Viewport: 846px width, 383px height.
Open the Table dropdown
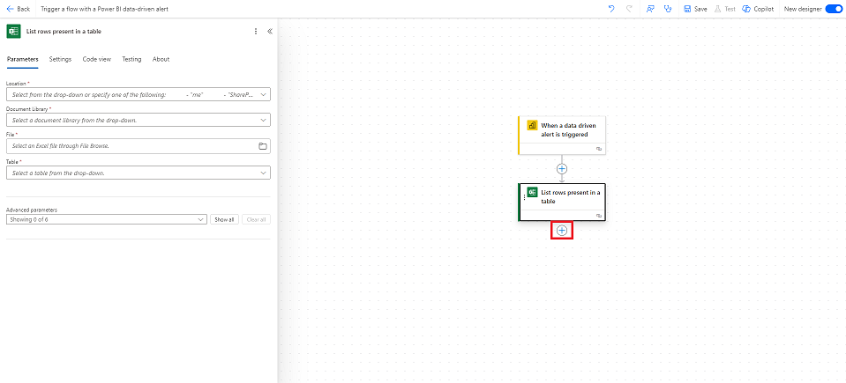tap(264, 173)
